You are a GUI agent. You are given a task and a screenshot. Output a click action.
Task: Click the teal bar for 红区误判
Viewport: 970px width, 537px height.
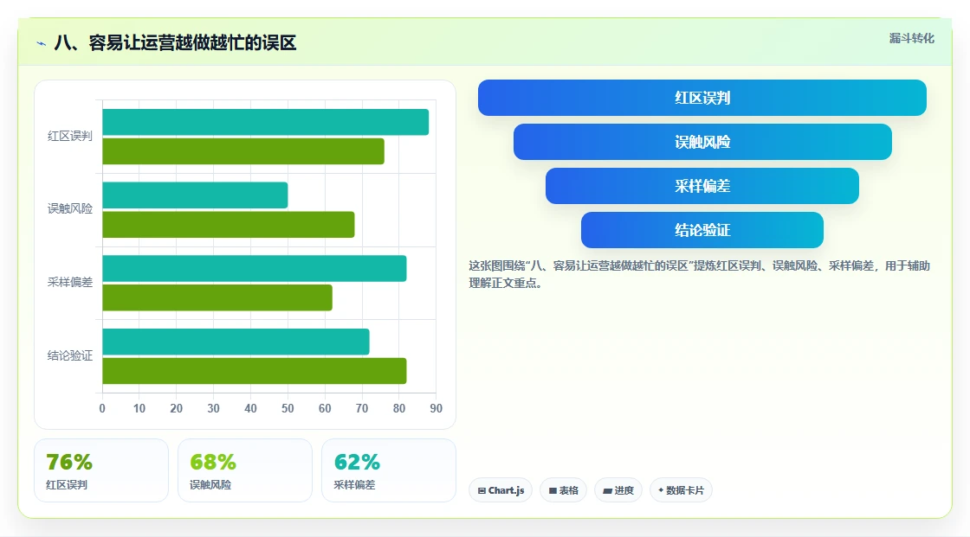(265, 122)
